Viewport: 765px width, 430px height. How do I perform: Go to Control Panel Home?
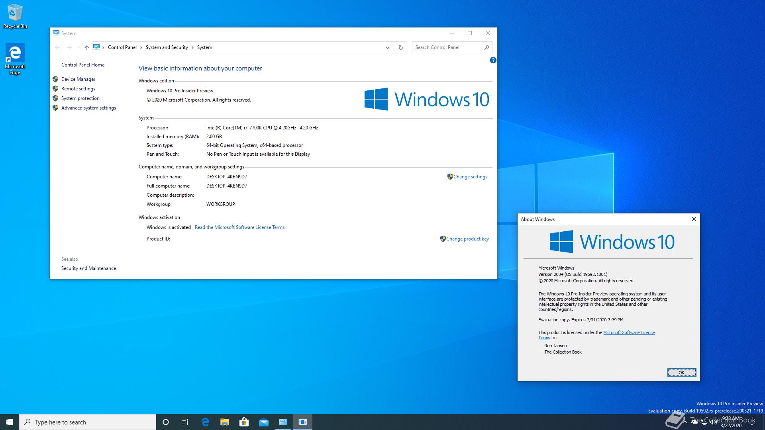click(83, 65)
